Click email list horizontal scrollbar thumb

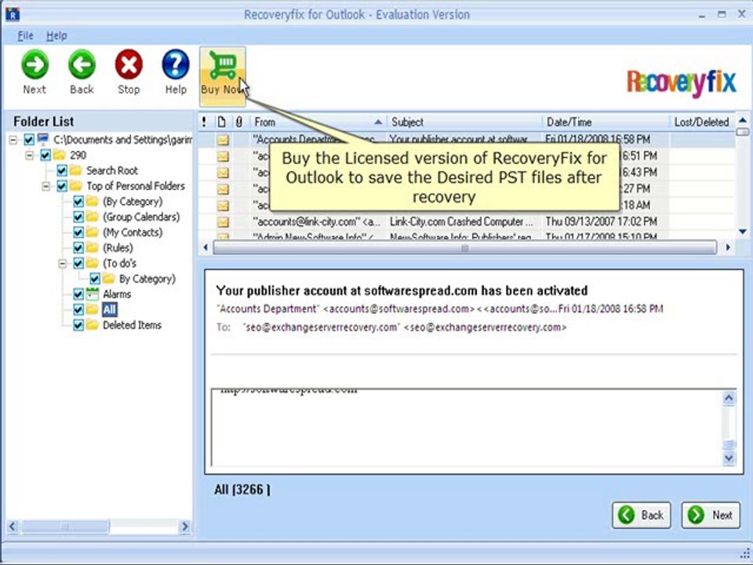pyautogui.click(x=464, y=248)
